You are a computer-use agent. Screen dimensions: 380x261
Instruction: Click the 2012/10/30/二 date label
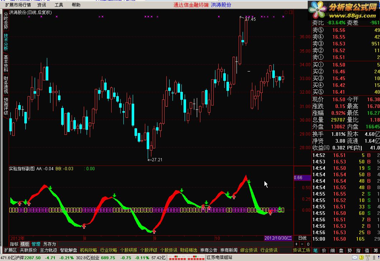tap(278, 238)
